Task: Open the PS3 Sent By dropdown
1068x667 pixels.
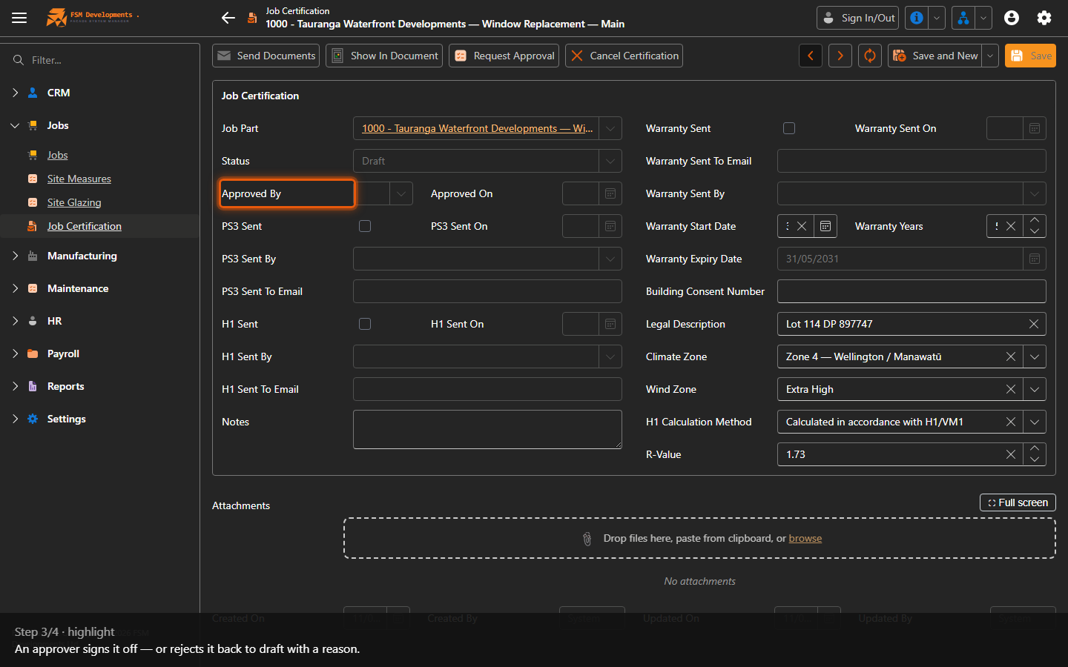Action: tap(610, 259)
